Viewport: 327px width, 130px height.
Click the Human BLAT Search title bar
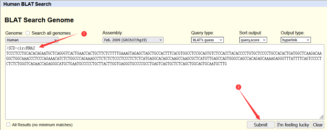[27, 4]
